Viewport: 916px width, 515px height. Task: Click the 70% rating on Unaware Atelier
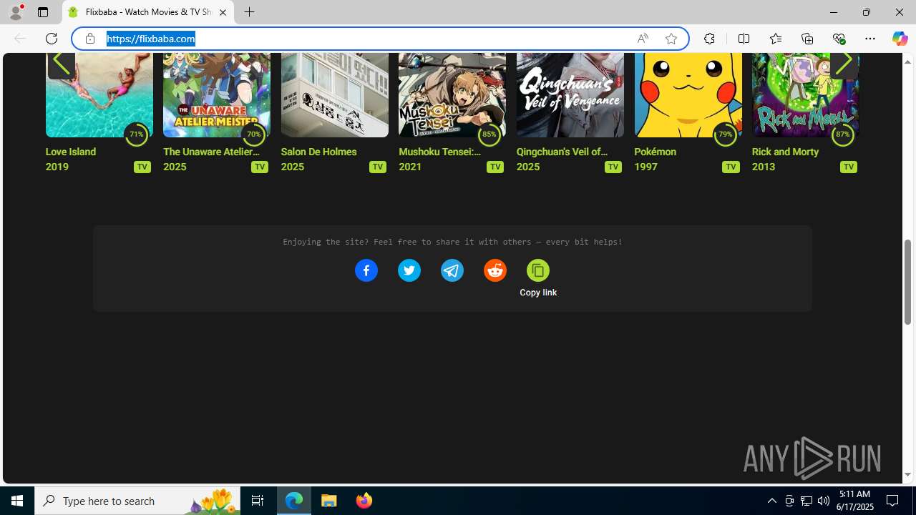click(x=253, y=134)
